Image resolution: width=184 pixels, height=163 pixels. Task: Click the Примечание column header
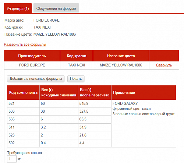(x=144, y=93)
